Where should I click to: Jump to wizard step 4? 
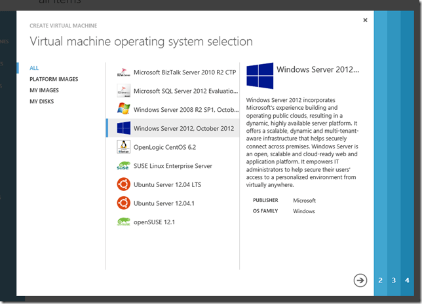(407, 280)
